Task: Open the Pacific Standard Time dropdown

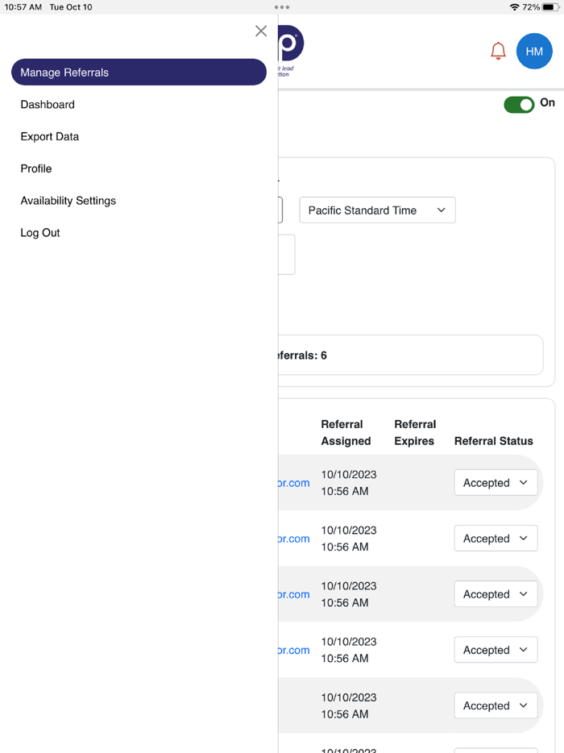Action: (x=377, y=210)
